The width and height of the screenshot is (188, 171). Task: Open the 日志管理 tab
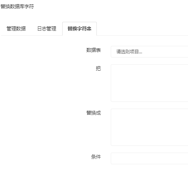point(47,29)
